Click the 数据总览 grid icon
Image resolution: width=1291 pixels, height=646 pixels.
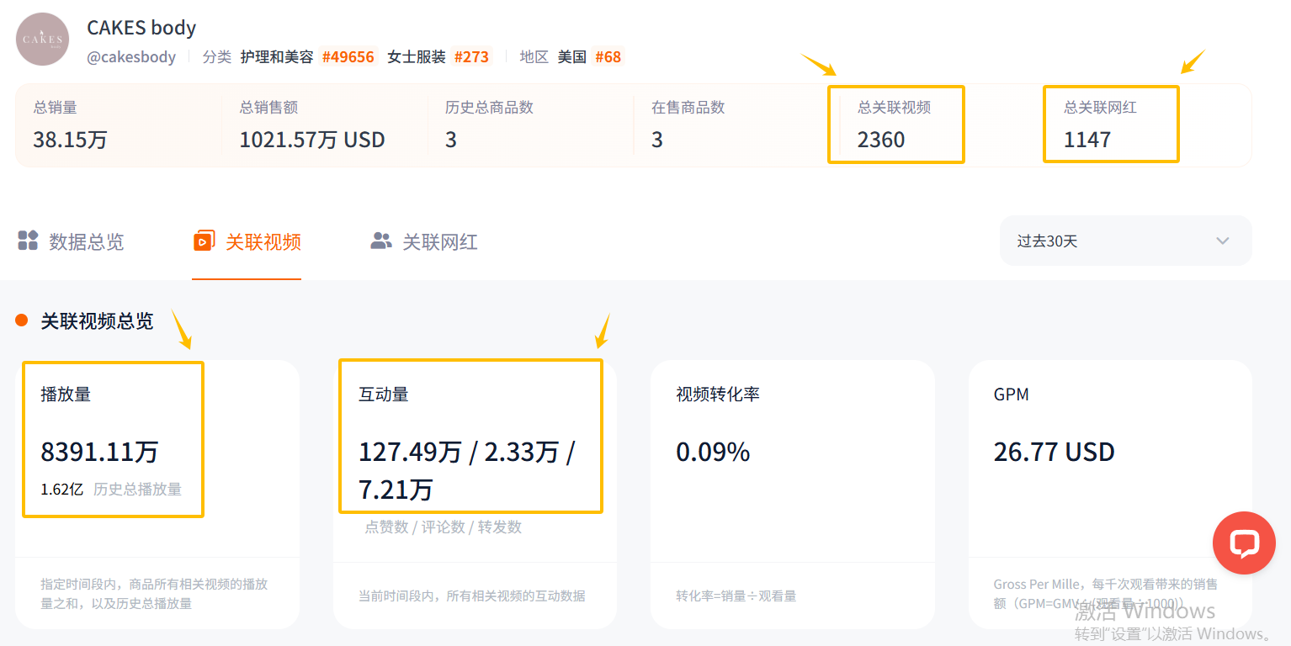(x=28, y=241)
